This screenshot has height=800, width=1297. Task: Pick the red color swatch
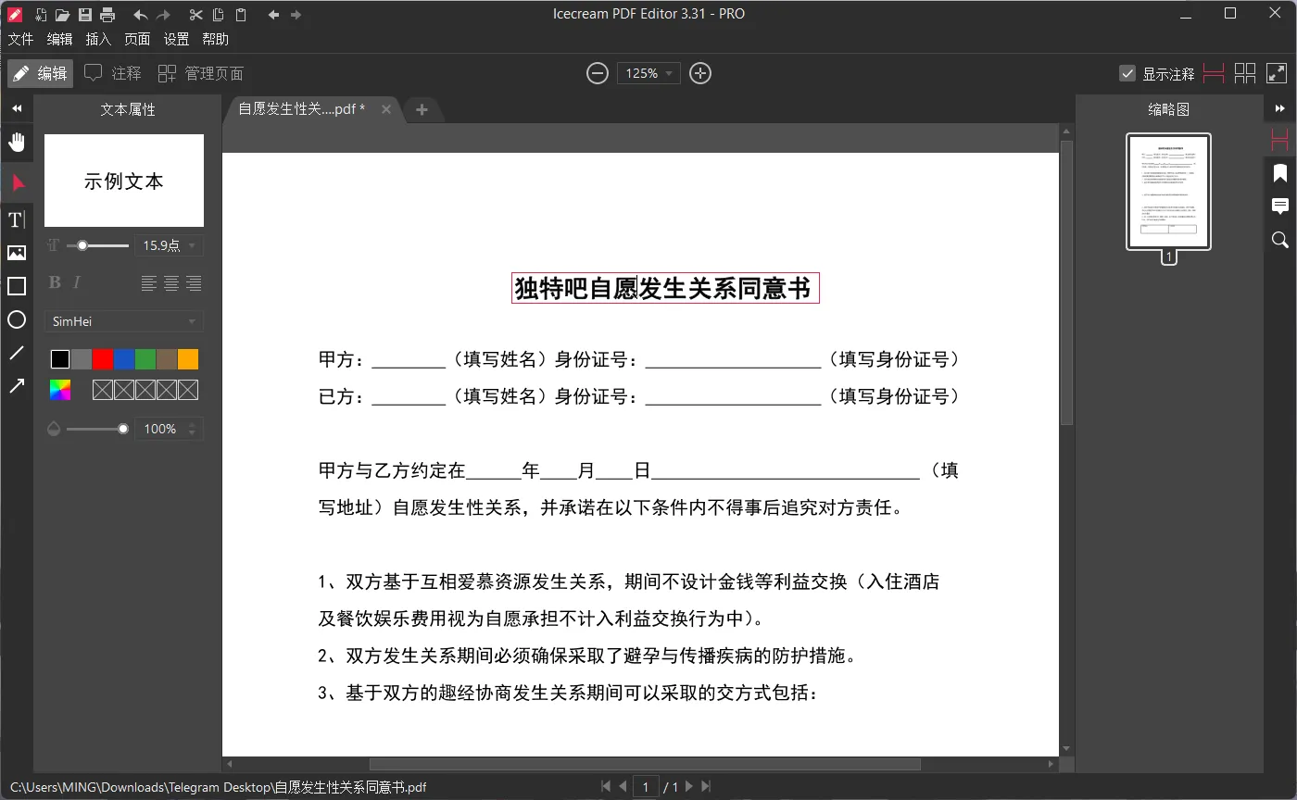103,359
